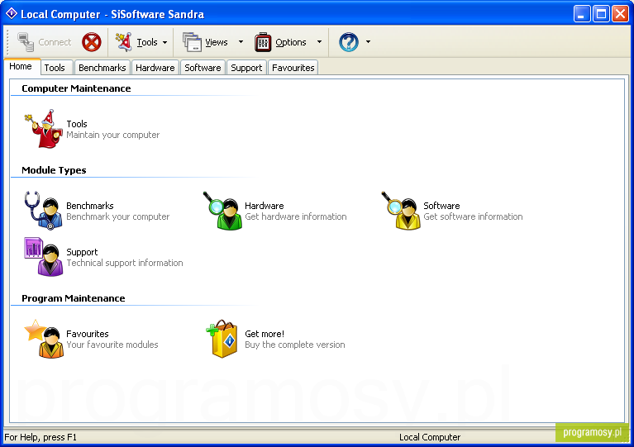Image resolution: width=634 pixels, height=447 pixels.
Task: Switch to the Tools tab
Action: 55,68
